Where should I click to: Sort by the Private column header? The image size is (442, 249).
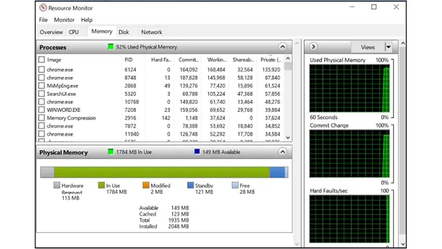(x=270, y=60)
